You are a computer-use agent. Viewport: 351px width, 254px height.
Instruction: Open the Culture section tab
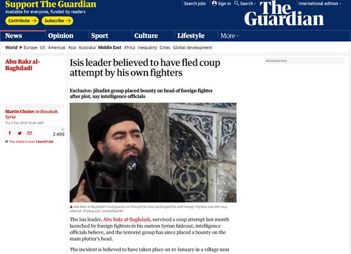[146, 36]
